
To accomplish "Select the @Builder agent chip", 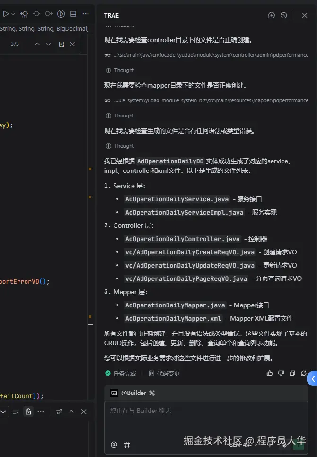I will pos(128,393).
